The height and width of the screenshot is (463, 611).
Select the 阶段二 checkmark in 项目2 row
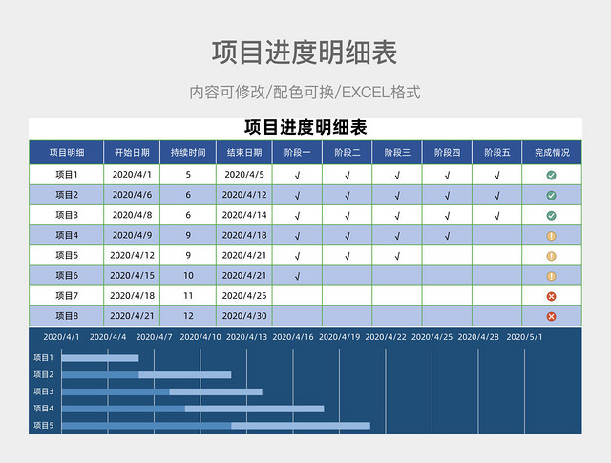pos(348,196)
